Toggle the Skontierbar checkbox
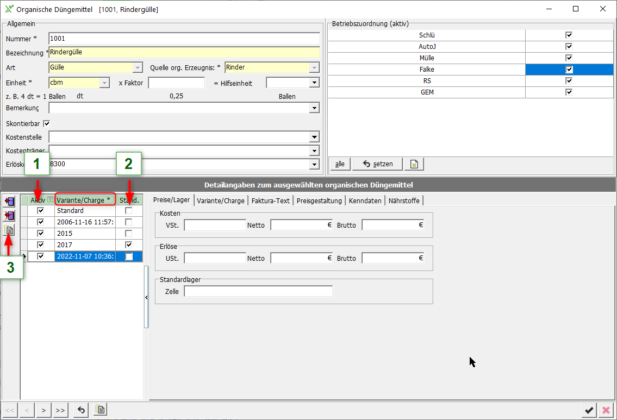The width and height of the screenshot is (617, 420). tap(46, 123)
